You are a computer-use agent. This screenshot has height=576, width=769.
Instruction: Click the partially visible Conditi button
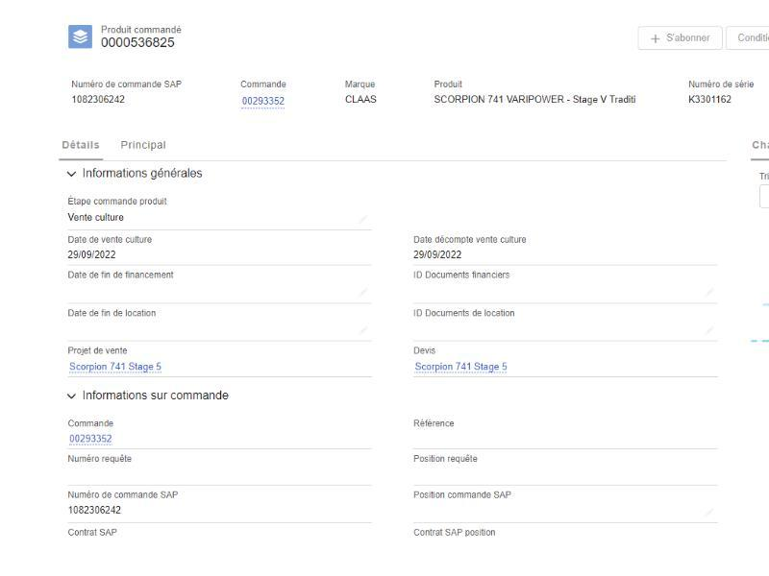pyautogui.click(x=748, y=38)
